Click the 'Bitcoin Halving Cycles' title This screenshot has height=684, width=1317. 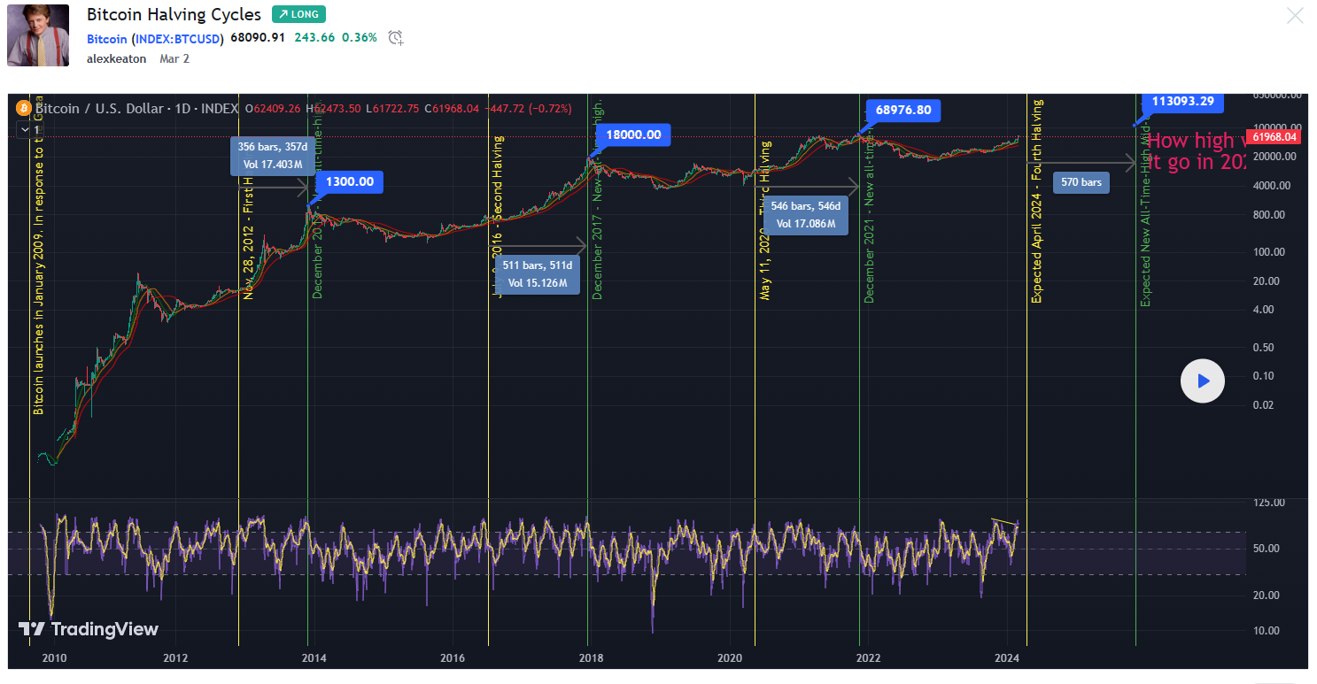174,15
